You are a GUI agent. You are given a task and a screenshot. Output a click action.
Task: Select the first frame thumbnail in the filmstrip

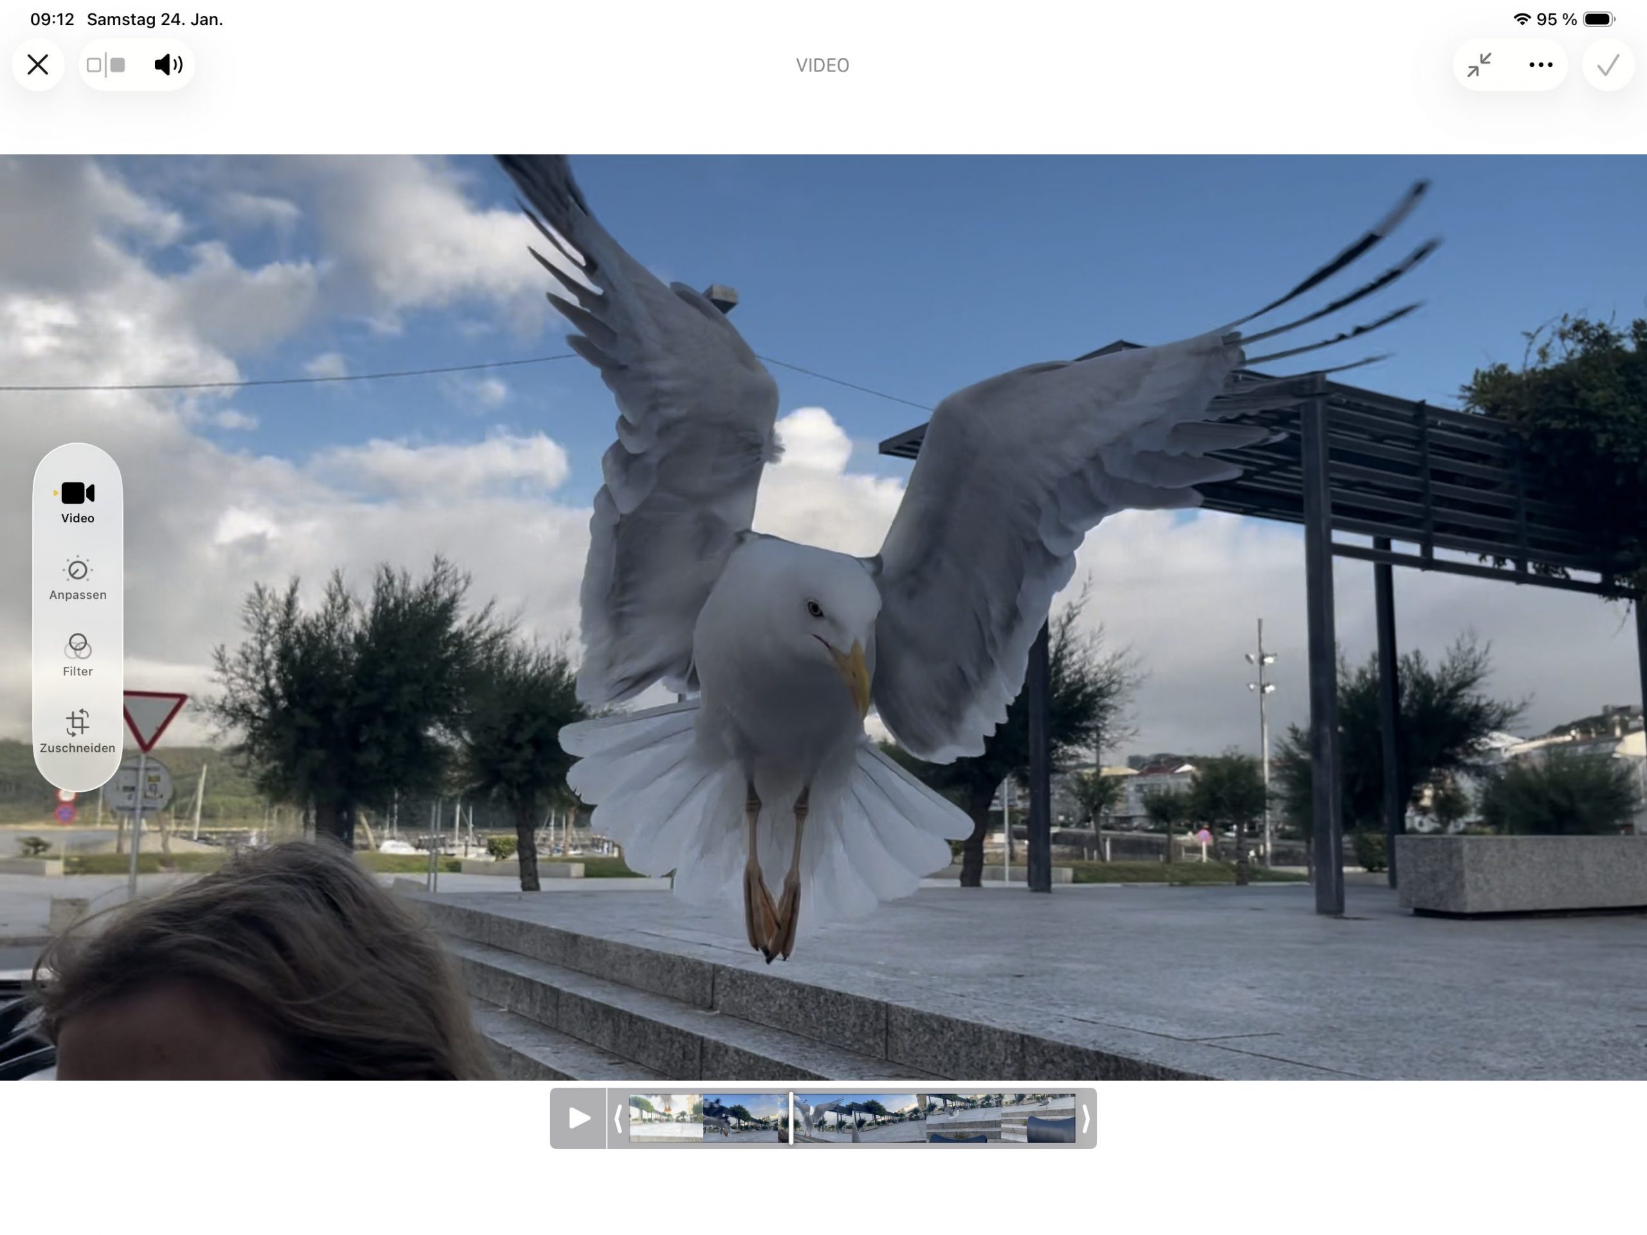pyautogui.click(x=666, y=1118)
